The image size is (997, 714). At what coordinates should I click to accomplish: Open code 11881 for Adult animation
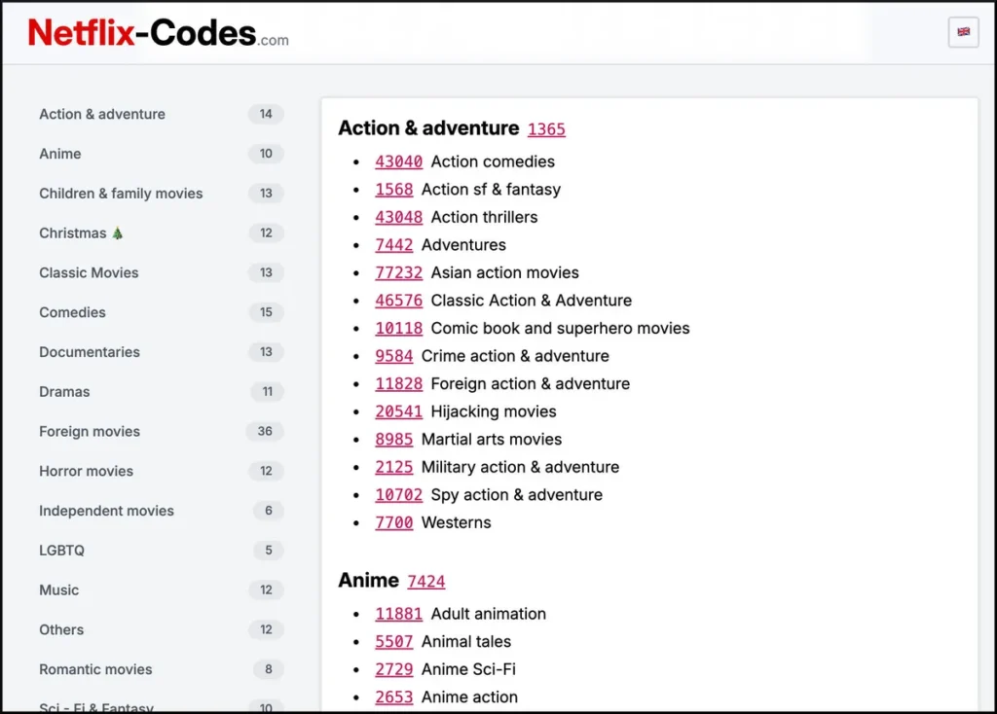pos(398,614)
